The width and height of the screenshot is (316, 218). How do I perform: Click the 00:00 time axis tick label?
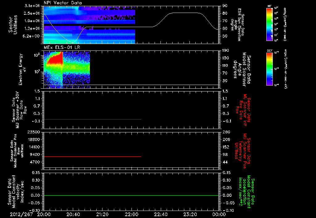pyautogui.click(x=219, y=214)
